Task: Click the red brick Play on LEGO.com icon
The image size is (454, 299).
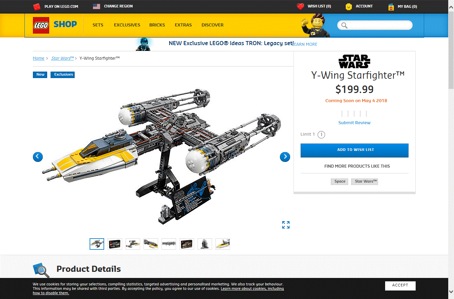Action: point(37,6)
